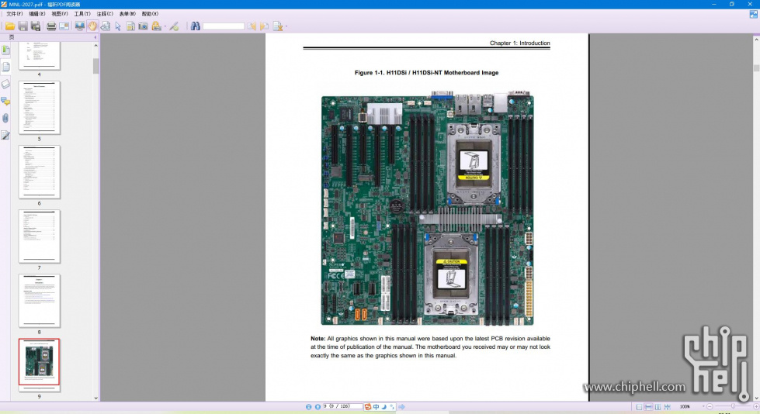Activate the Select Text tool icon
Viewport: 760px width, 414px height.
click(x=130, y=26)
